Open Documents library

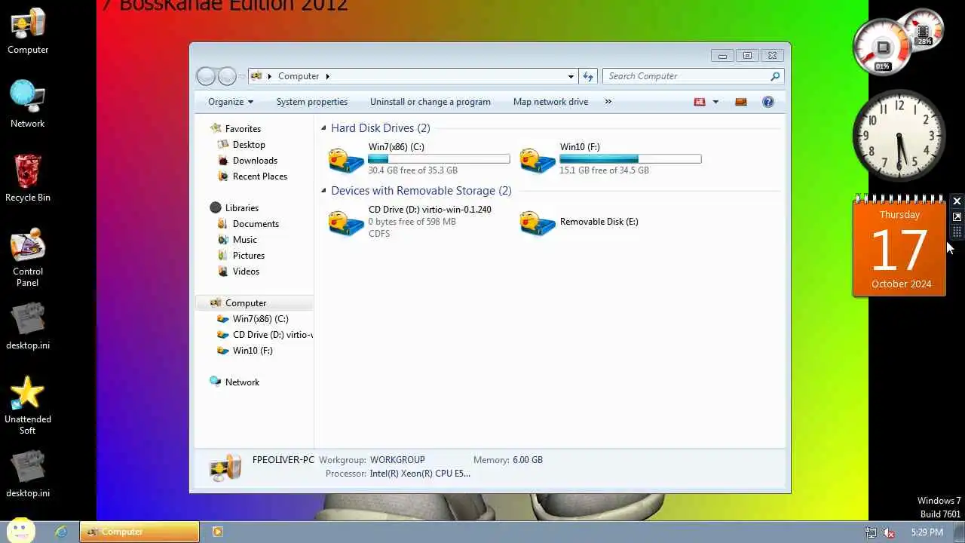(x=256, y=224)
